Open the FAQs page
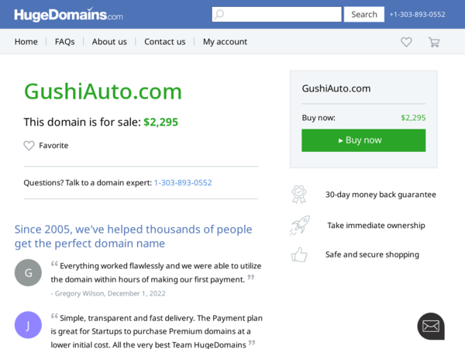 pos(64,42)
